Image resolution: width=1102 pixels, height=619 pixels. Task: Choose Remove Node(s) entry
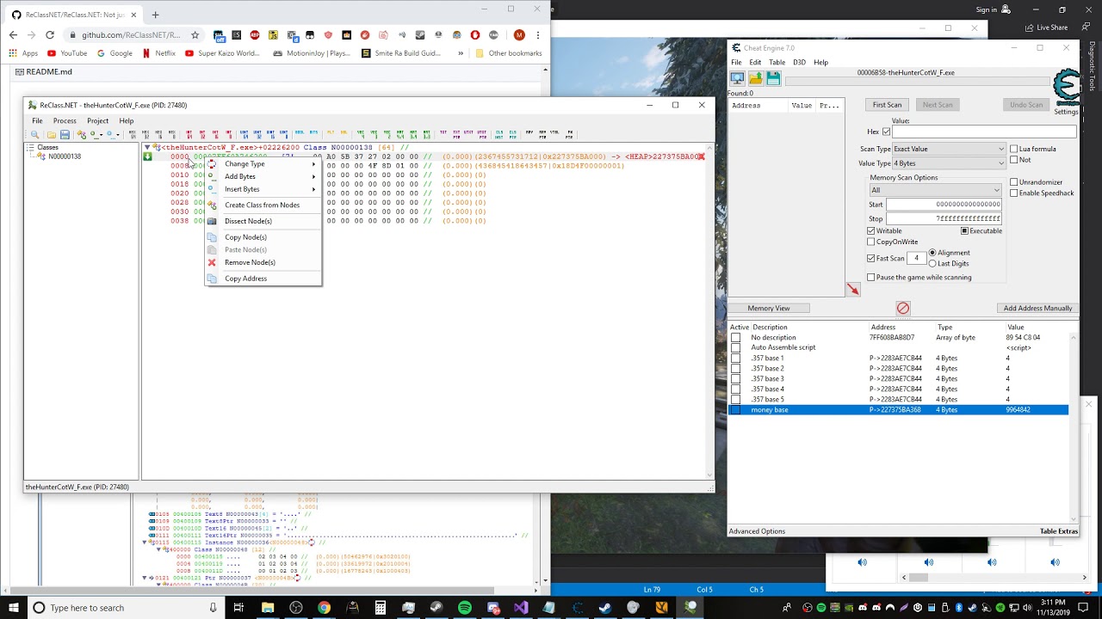263,262
